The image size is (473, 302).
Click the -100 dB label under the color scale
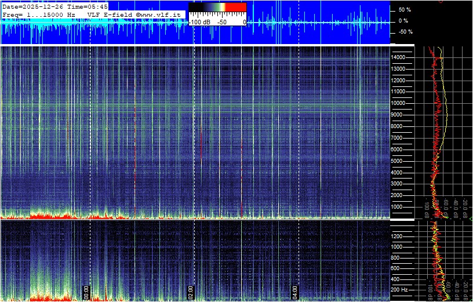(x=199, y=23)
